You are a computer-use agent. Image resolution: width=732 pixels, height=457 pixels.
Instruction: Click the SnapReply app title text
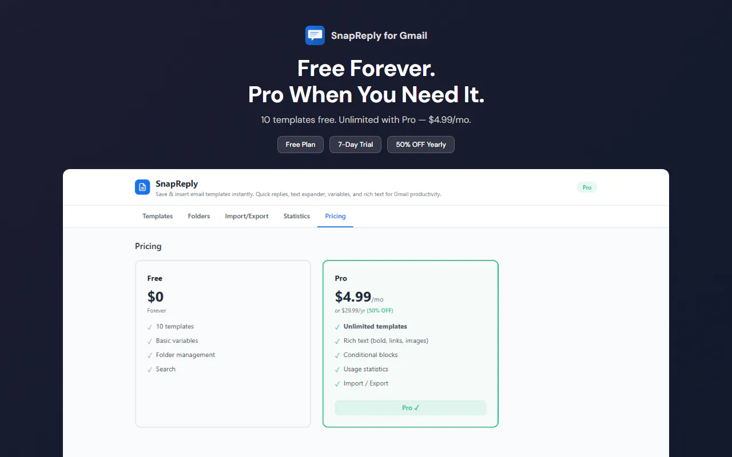click(x=177, y=184)
